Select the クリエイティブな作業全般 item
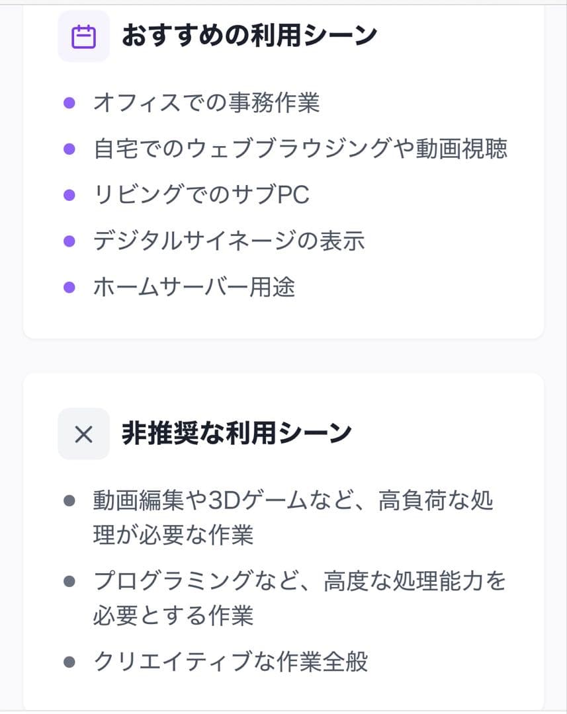567x714 pixels. (230, 661)
